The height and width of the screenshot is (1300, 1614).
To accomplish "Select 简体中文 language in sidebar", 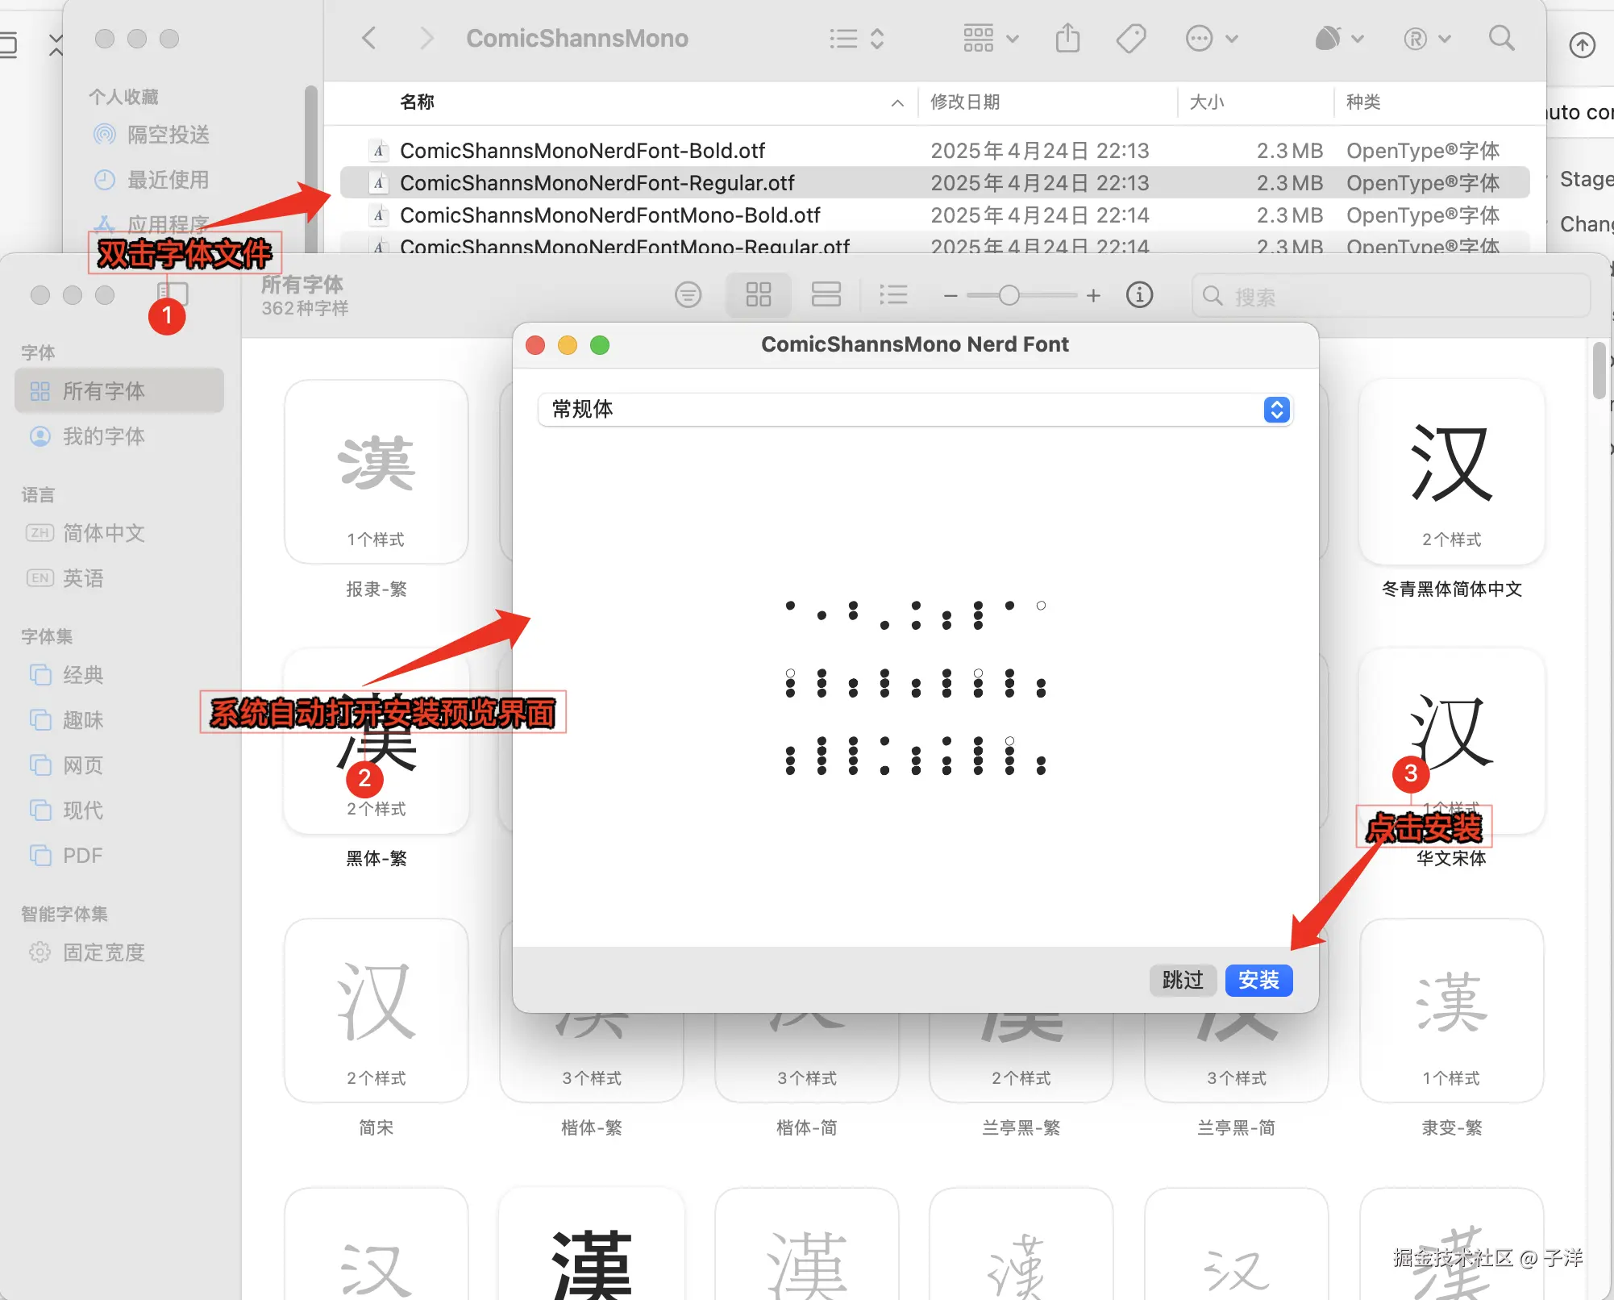I will tap(103, 533).
